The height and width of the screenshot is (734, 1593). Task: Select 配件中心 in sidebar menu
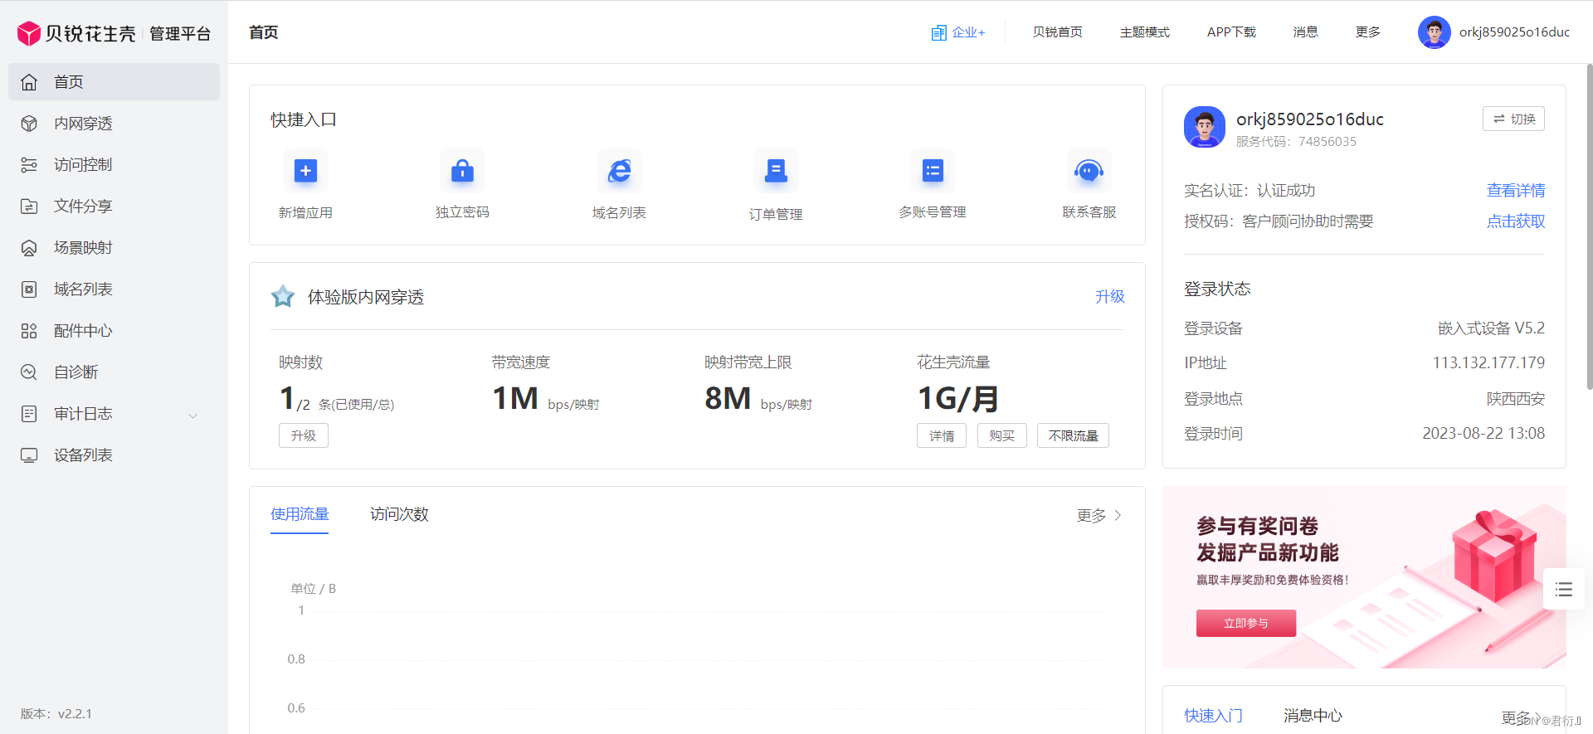click(x=114, y=331)
